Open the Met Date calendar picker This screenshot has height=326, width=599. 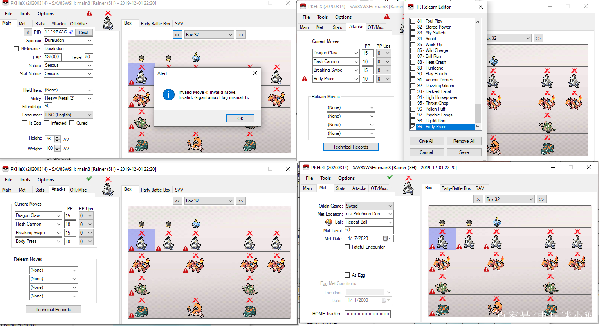tap(387, 238)
